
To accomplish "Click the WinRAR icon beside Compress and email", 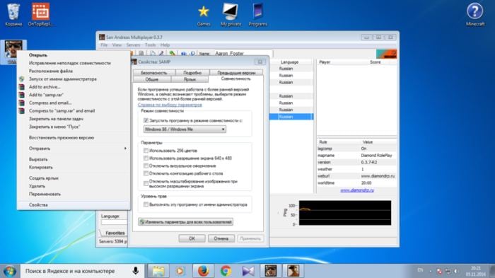I will coord(21,103).
